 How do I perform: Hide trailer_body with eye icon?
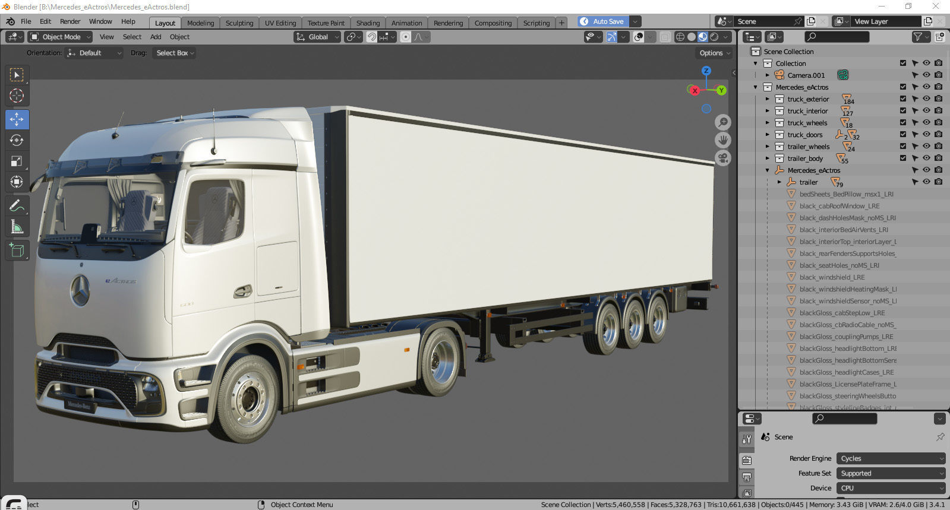926,159
